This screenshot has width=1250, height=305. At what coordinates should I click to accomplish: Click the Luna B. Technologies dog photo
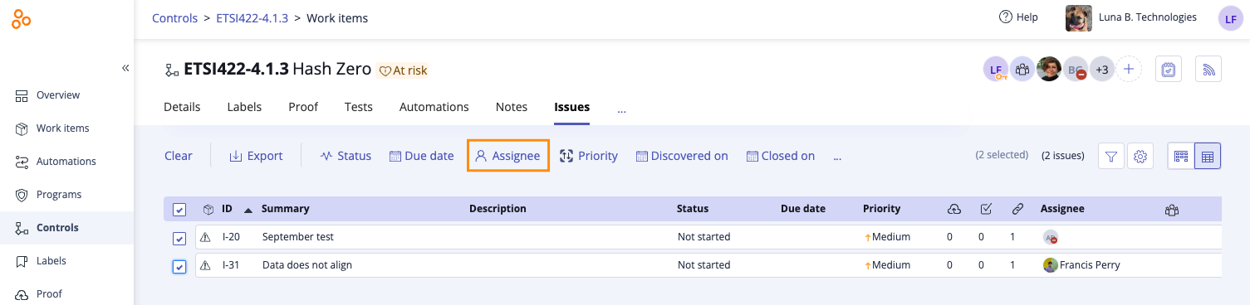[1079, 18]
